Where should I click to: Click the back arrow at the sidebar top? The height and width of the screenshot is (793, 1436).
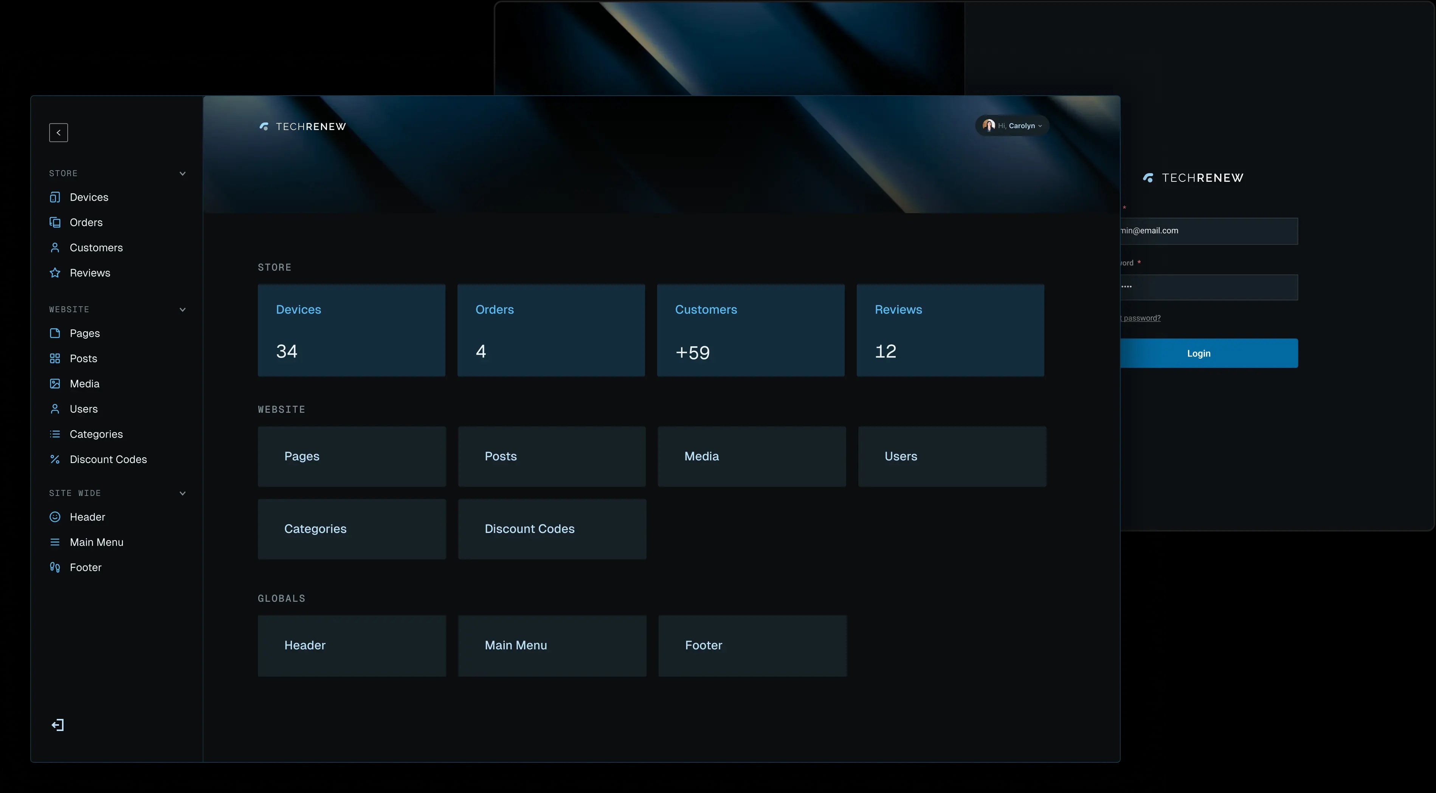(59, 133)
